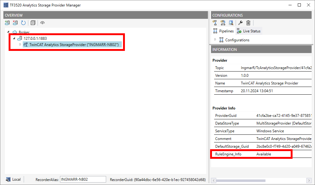This screenshot has width=315, height=185.
Task: Click the horizontal scrollbar thumb in Information panel
Action: 241,181
